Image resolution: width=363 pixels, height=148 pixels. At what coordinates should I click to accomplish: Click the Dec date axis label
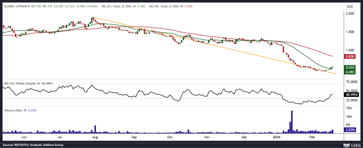click(244, 137)
